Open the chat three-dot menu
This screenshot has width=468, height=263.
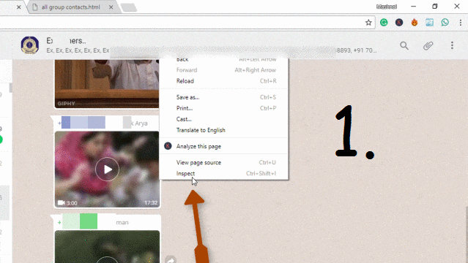(452, 45)
